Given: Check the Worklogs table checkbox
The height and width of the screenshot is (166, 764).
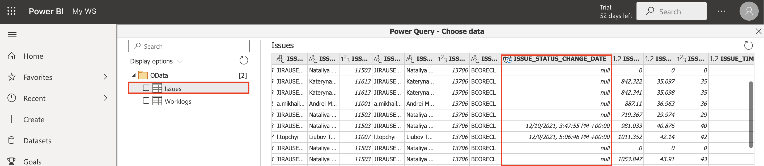Looking at the screenshot, I should tap(146, 101).
